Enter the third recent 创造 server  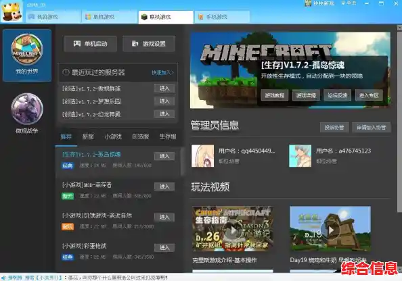pos(164,114)
